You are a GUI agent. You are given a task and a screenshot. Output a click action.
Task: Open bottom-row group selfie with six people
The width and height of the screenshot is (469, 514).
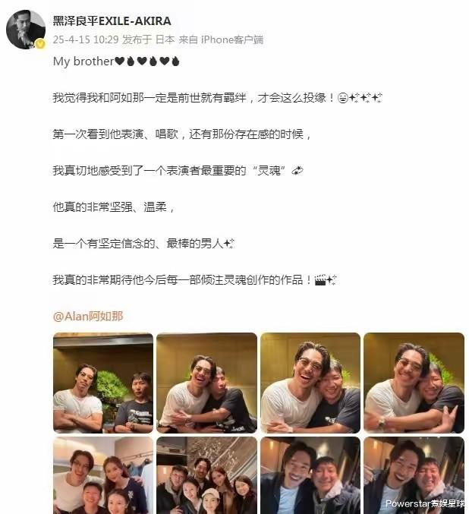pyautogui.click(x=206, y=475)
